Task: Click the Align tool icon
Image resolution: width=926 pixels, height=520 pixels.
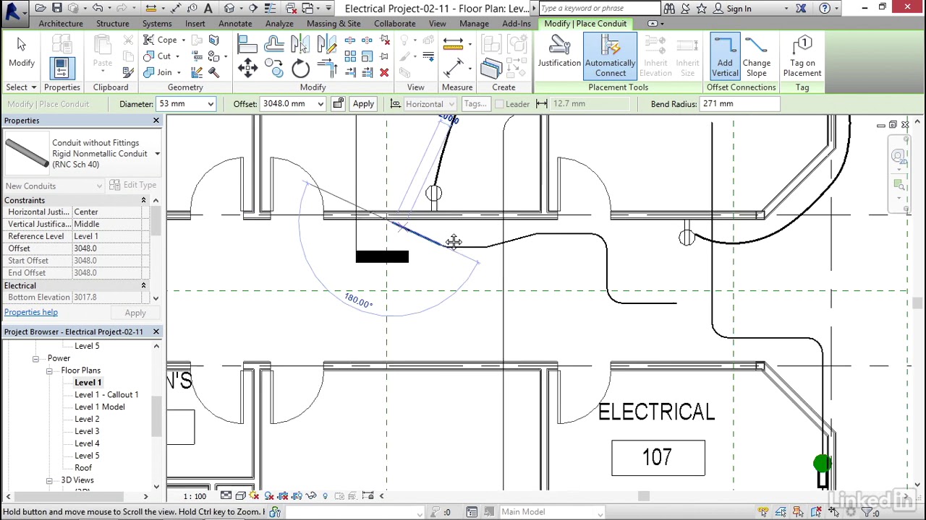Action: (247, 45)
